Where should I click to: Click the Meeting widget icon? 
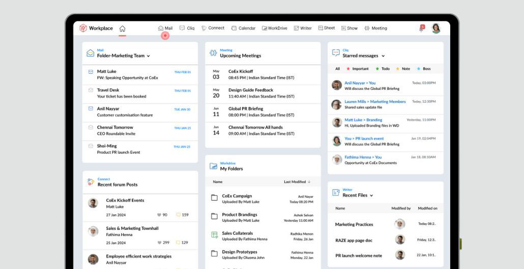213,53
